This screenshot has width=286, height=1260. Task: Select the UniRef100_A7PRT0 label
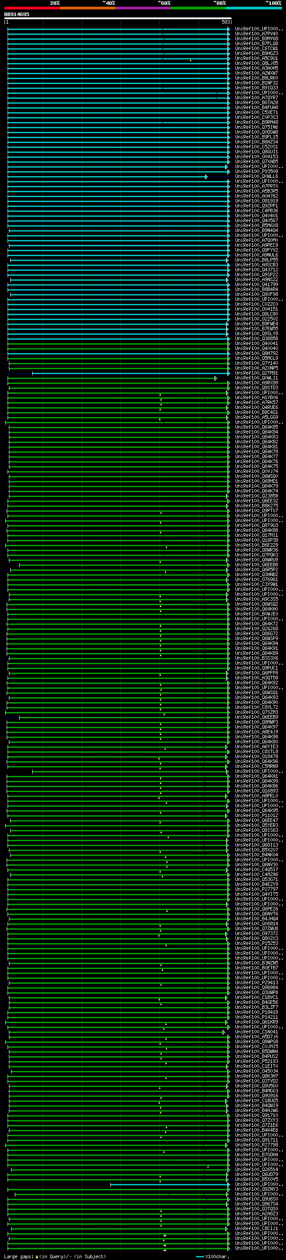257,186
